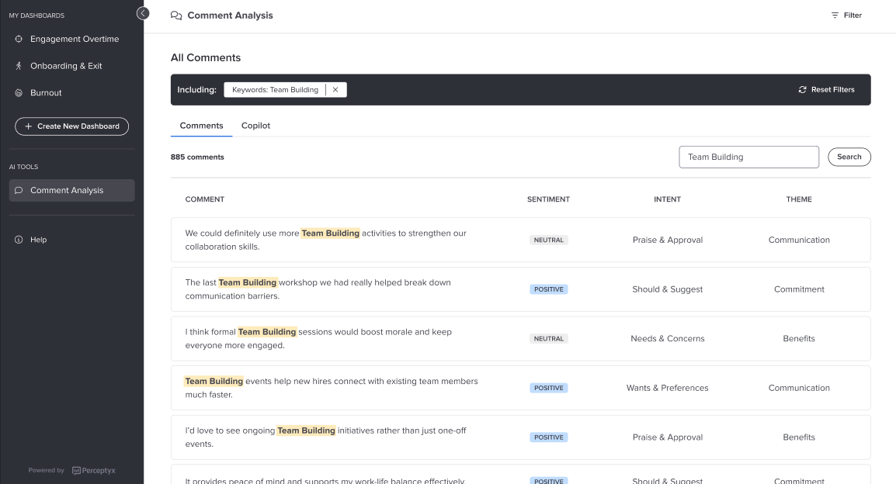Click the All Comments heading
Image resolution: width=896 pixels, height=484 pixels.
(x=206, y=57)
